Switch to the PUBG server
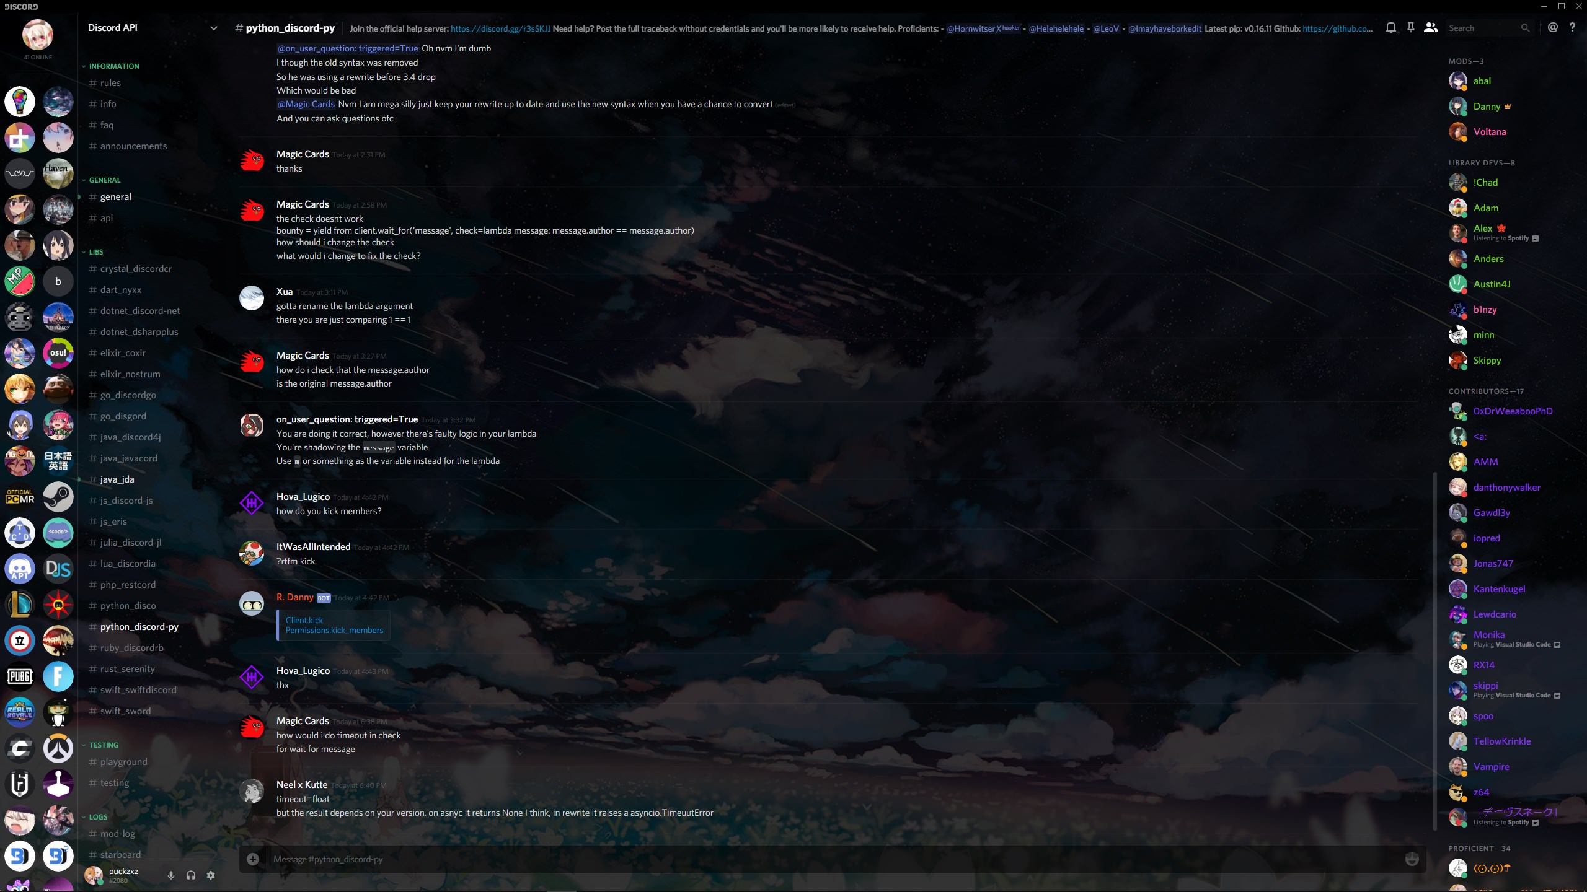 (19, 676)
